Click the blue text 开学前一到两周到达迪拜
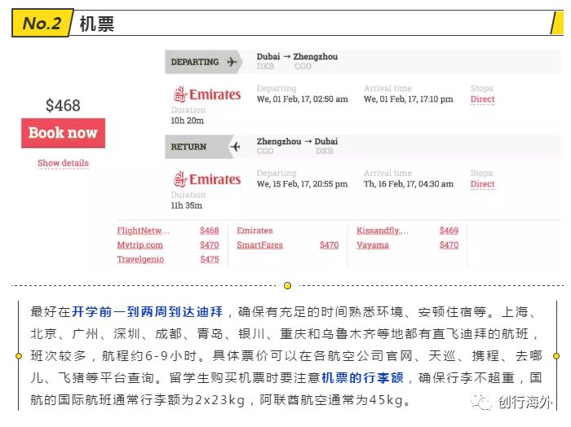 click(147, 312)
